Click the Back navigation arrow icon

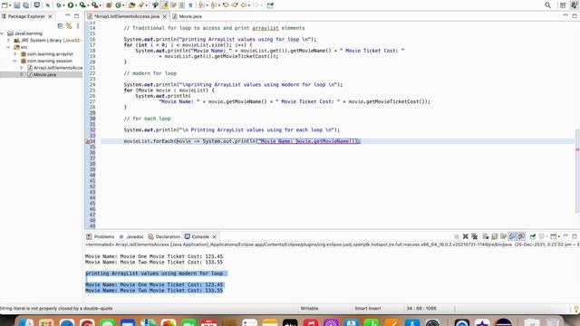244,5
